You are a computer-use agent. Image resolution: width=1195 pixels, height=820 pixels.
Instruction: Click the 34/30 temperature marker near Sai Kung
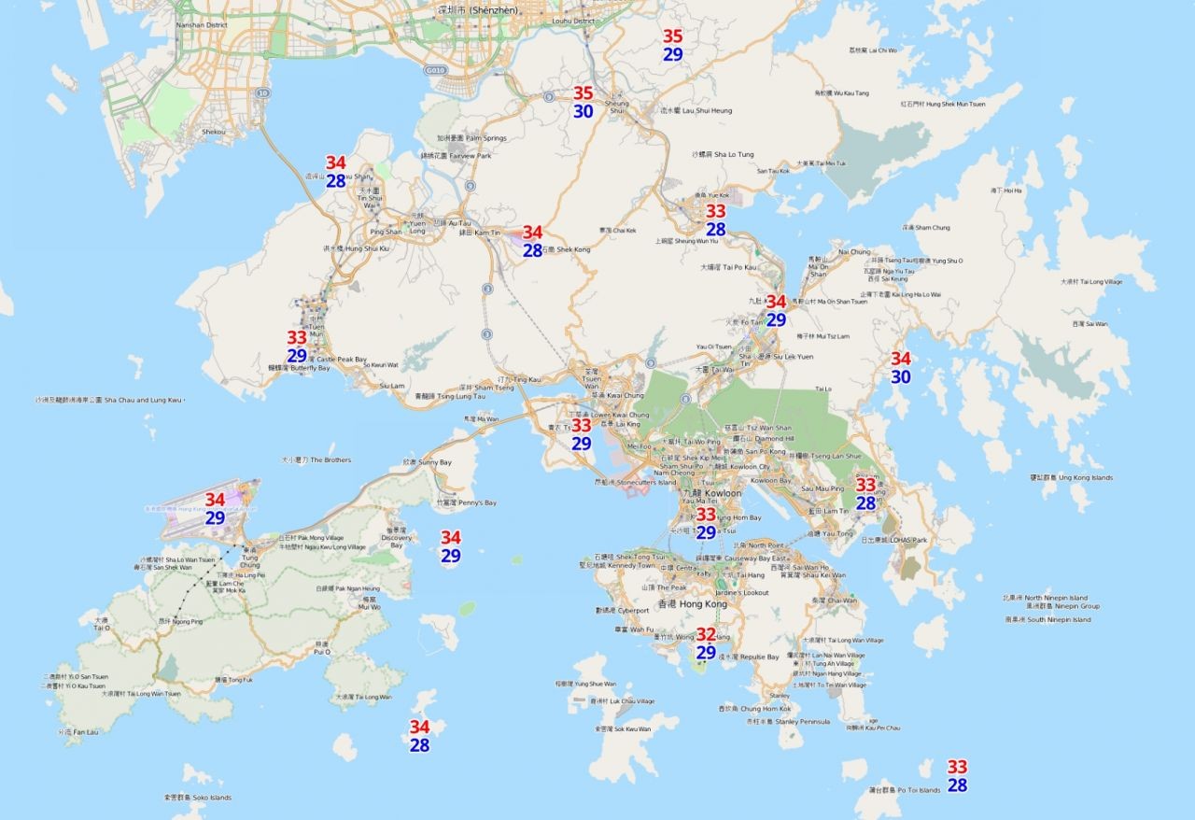click(900, 368)
